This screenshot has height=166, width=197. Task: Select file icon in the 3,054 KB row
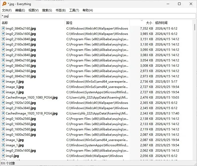coord(3,60)
